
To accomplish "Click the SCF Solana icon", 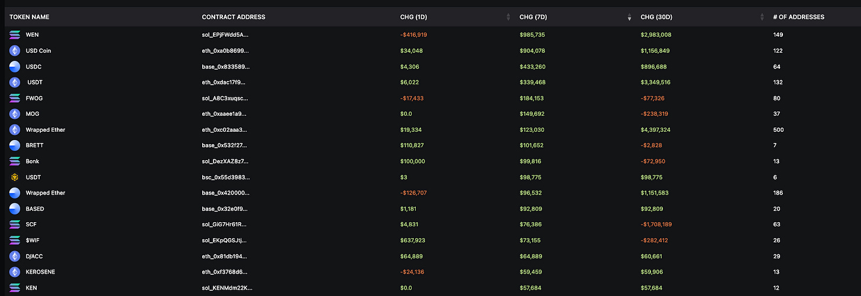I will (x=15, y=225).
